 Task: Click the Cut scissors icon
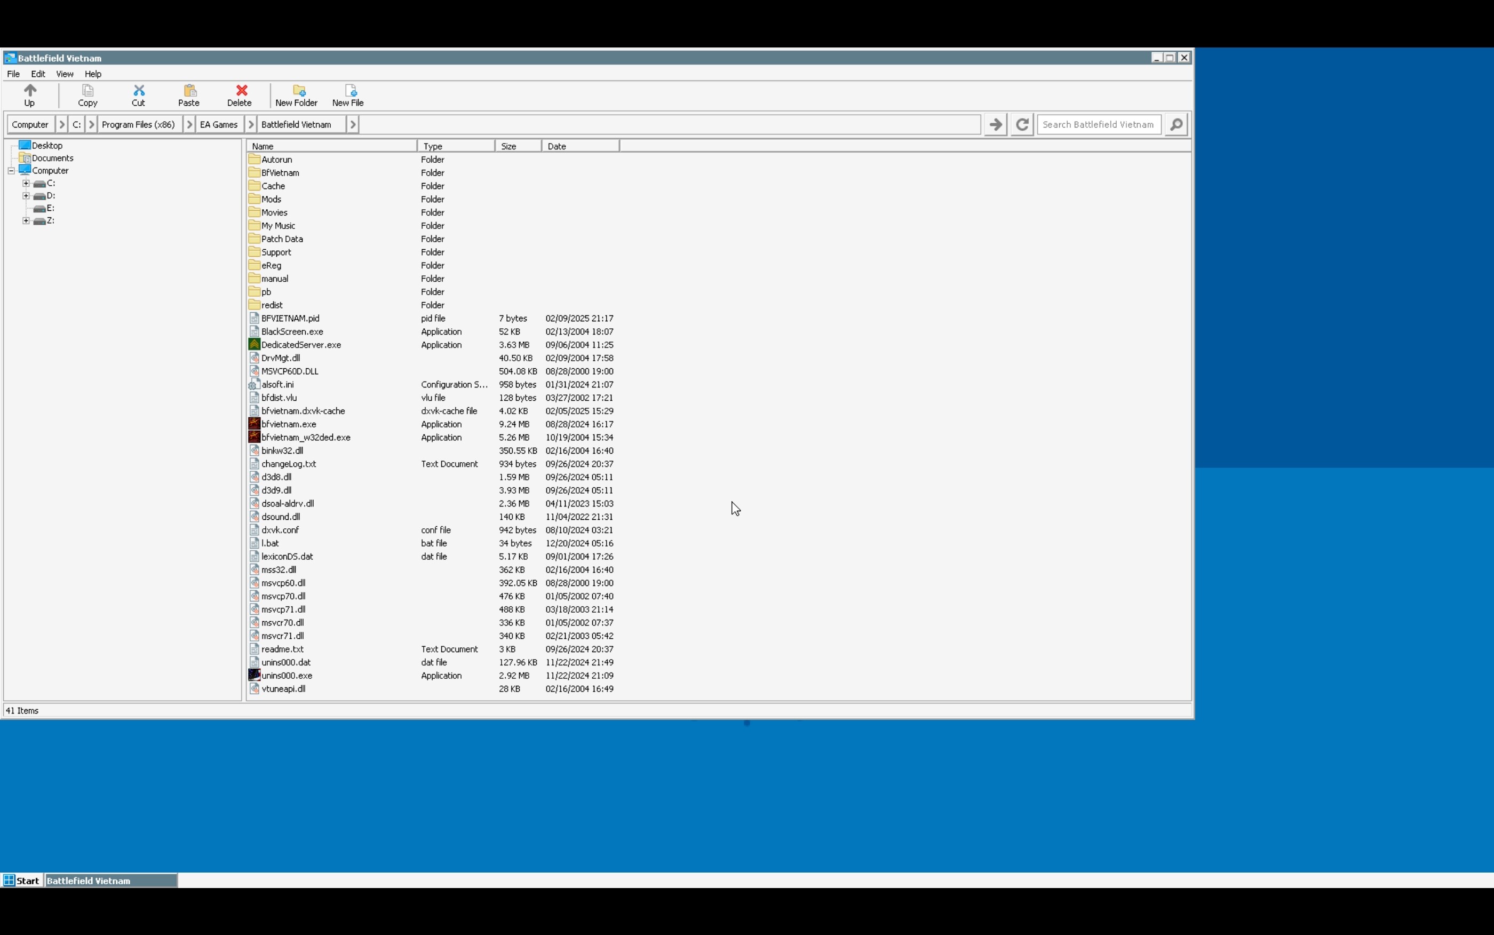pyautogui.click(x=138, y=91)
